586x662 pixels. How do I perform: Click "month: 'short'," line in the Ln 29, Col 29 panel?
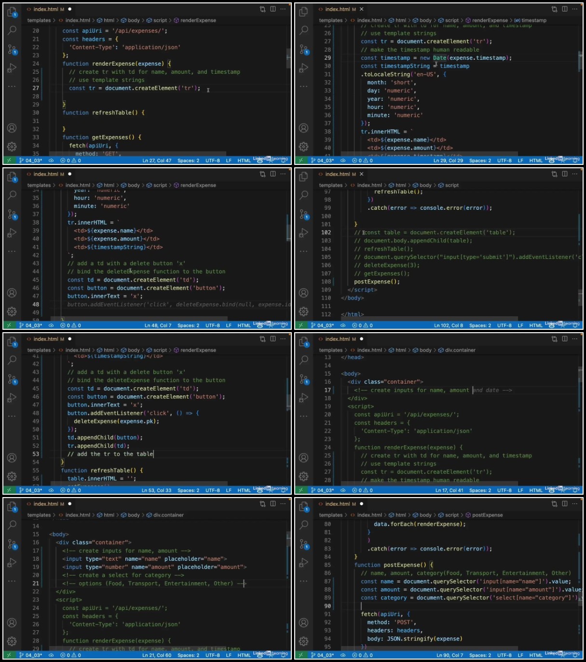pyautogui.click(x=392, y=82)
